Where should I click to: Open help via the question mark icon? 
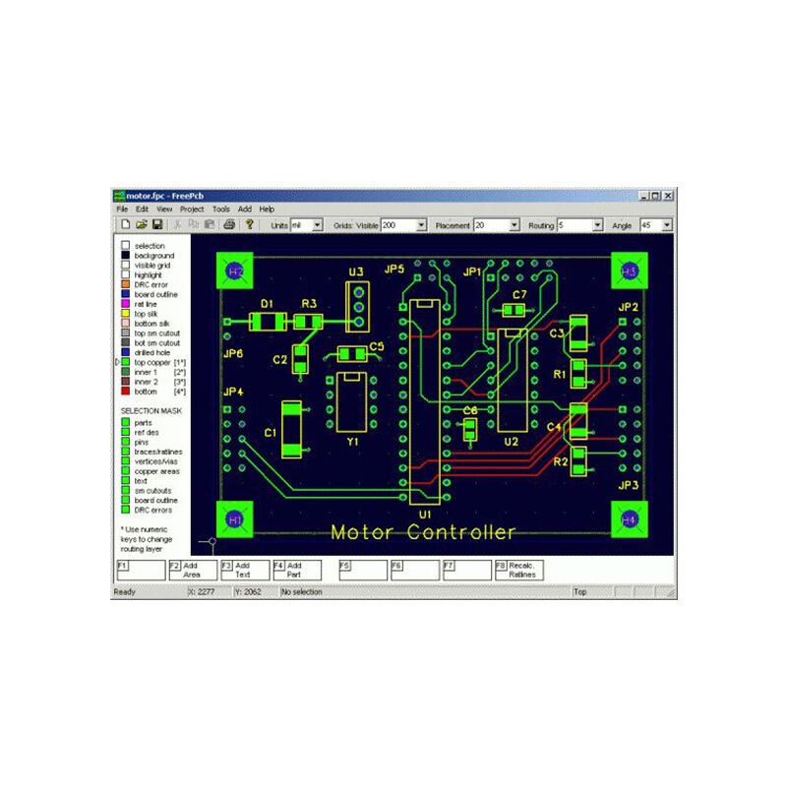click(x=249, y=225)
